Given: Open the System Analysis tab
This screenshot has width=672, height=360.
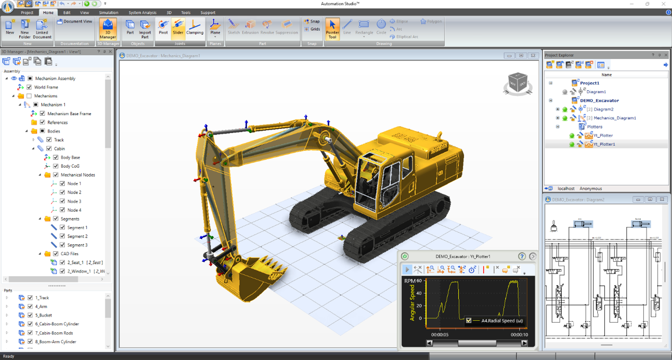Looking at the screenshot, I should [x=142, y=13].
